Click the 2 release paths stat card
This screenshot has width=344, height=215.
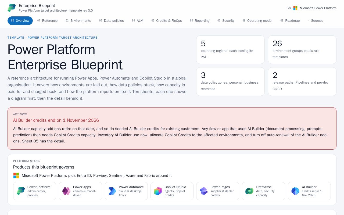pos(302,81)
